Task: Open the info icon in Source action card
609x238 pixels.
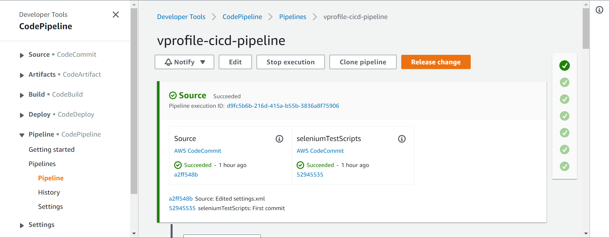Action: tap(279, 139)
